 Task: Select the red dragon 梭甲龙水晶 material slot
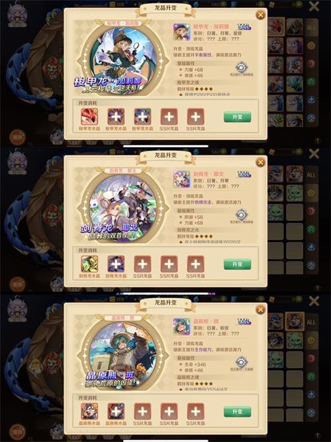89,116
